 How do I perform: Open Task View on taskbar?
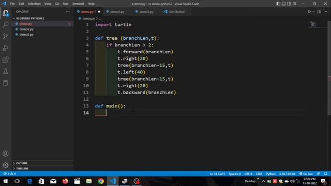[x=17, y=181]
